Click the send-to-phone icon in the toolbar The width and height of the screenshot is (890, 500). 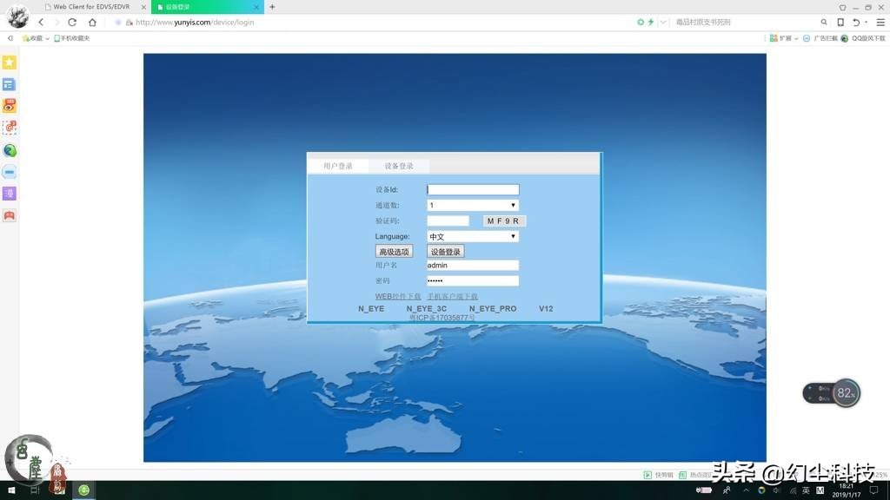[840, 23]
